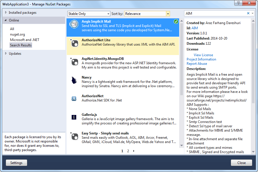Open the View License link
Image resolution: width=258 pixels, height=172 pixels.
tap(203, 55)
